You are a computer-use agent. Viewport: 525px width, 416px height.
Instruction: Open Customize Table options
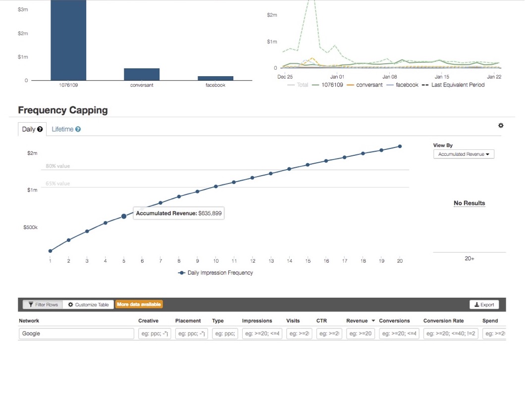coord(88,305)
